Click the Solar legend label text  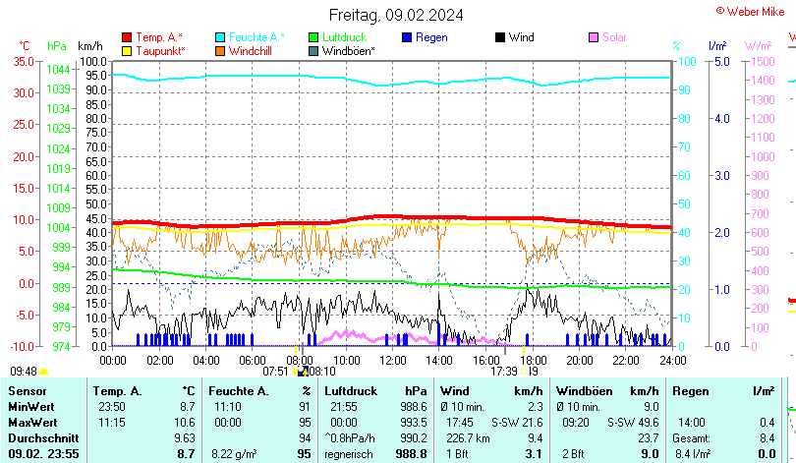[x=614, y=37]
